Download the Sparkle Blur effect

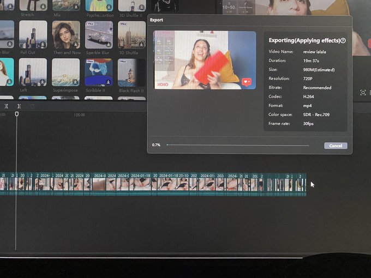109,44
